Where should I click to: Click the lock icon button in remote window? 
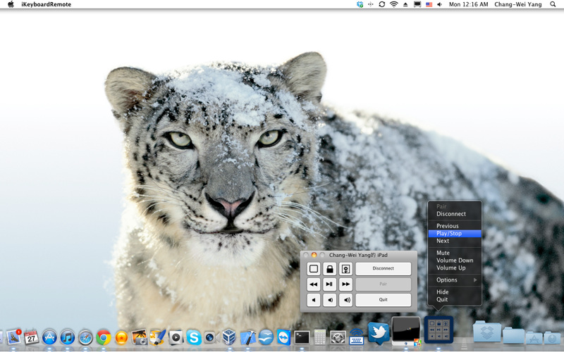(x=329, y=269)
